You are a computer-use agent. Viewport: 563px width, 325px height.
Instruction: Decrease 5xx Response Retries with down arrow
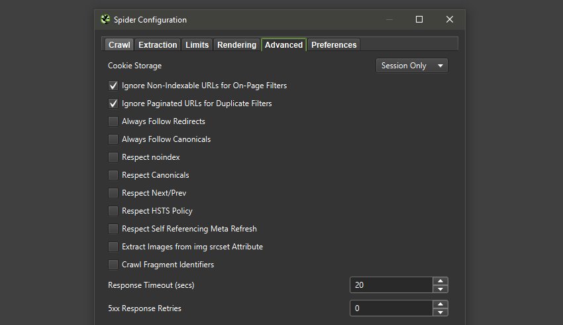(441, 312)
